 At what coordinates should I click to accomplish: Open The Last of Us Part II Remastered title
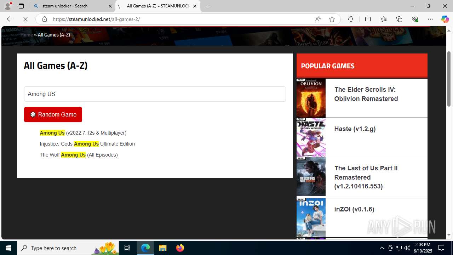(x=366, y=177)
